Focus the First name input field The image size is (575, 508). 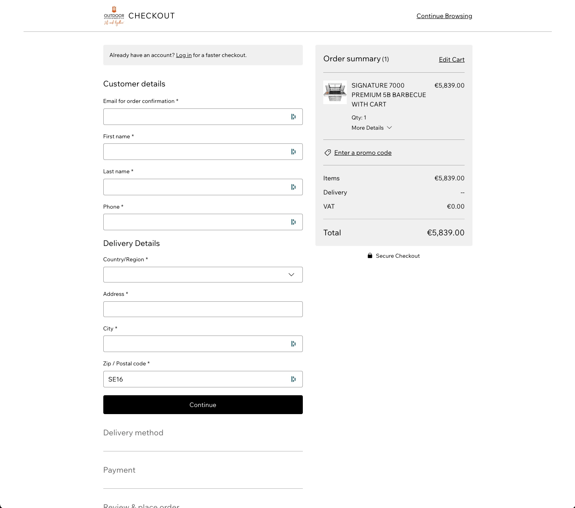pos(203,152)
